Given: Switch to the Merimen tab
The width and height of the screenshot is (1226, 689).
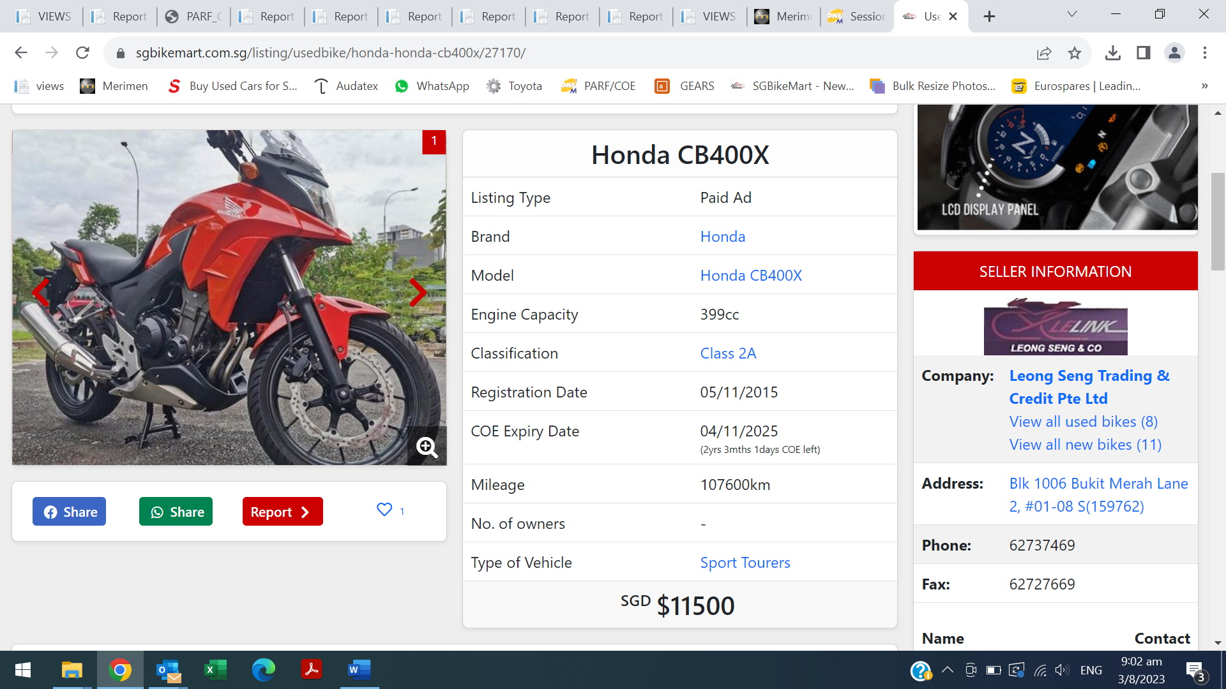Looking at the screenshot, I should coord(783,17).
